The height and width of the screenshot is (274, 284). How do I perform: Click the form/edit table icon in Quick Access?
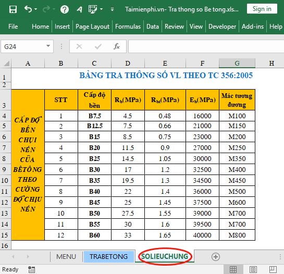(93, 9)
